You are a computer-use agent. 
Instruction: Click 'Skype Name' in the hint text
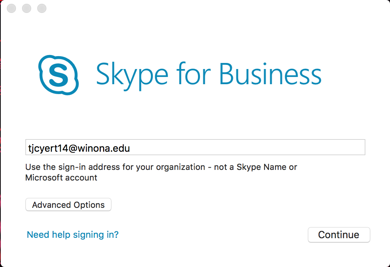262,167
